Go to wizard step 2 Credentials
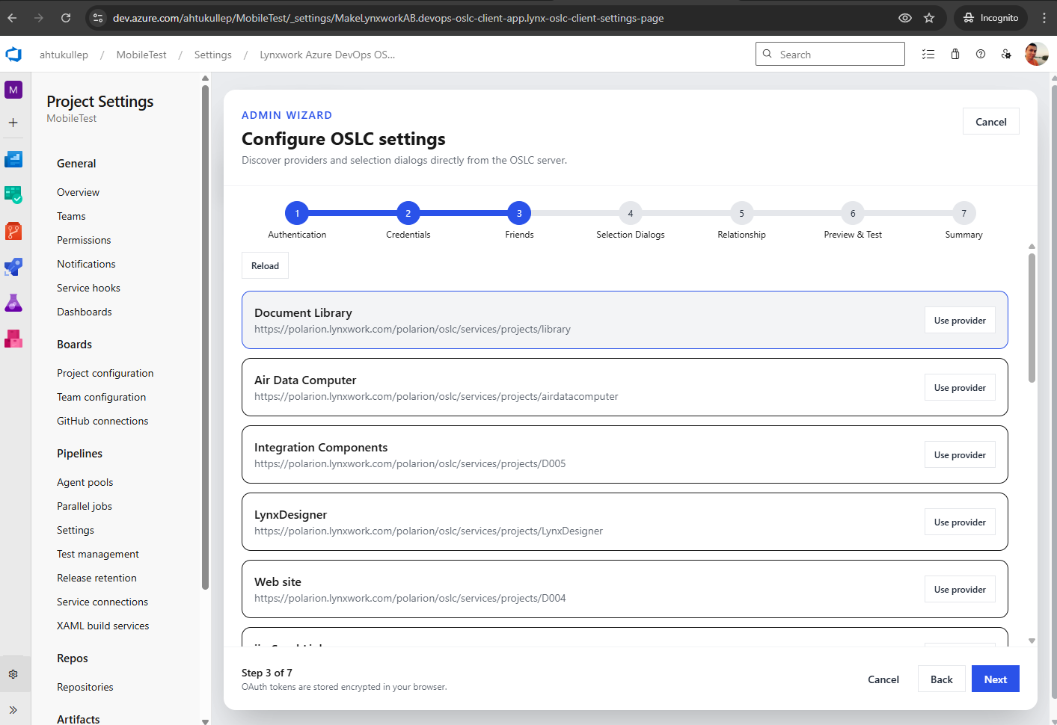This screenshot has width=1057, height=725. 408,214
